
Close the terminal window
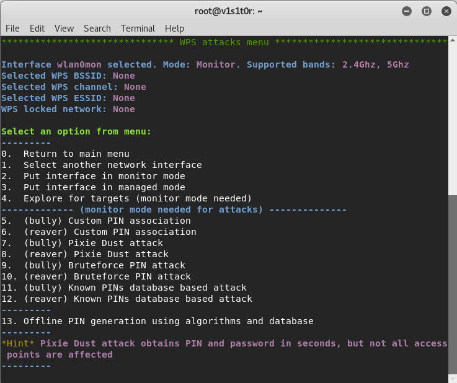445,11
